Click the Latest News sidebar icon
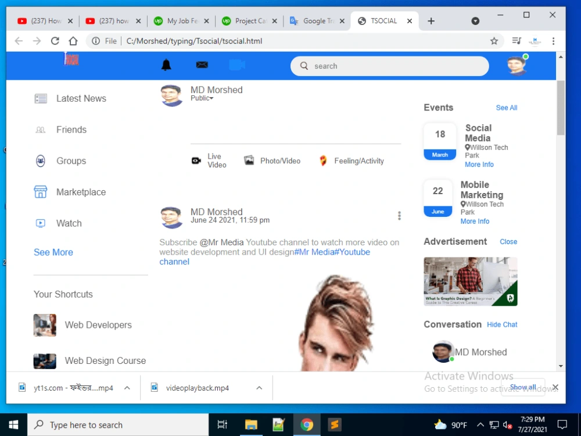The image size is (581, 436). tap(41, 99)
